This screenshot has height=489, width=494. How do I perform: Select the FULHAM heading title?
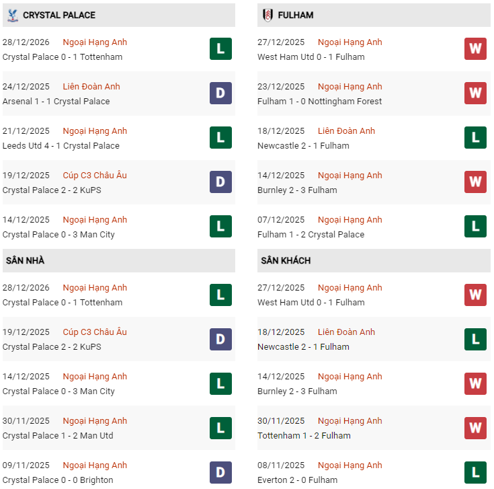click(x=296, y=15)
